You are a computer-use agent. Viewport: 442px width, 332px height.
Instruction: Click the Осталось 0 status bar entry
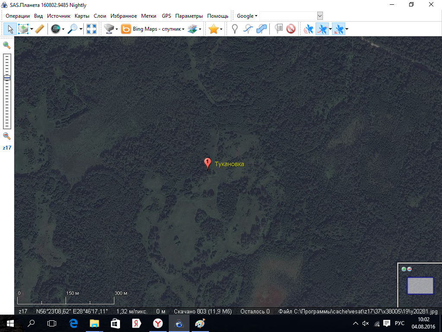click(255, 311)
